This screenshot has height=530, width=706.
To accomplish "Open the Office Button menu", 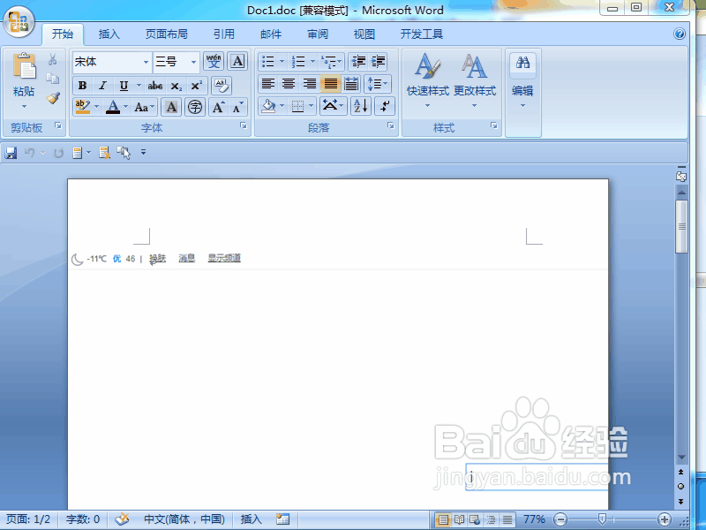I will point(19,21).
